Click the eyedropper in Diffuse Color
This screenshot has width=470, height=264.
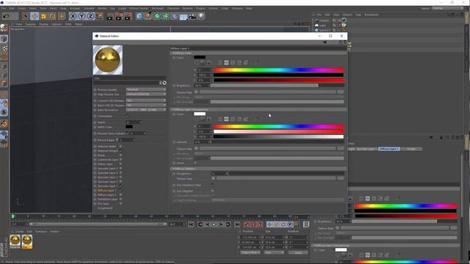[x=256, y=62]
